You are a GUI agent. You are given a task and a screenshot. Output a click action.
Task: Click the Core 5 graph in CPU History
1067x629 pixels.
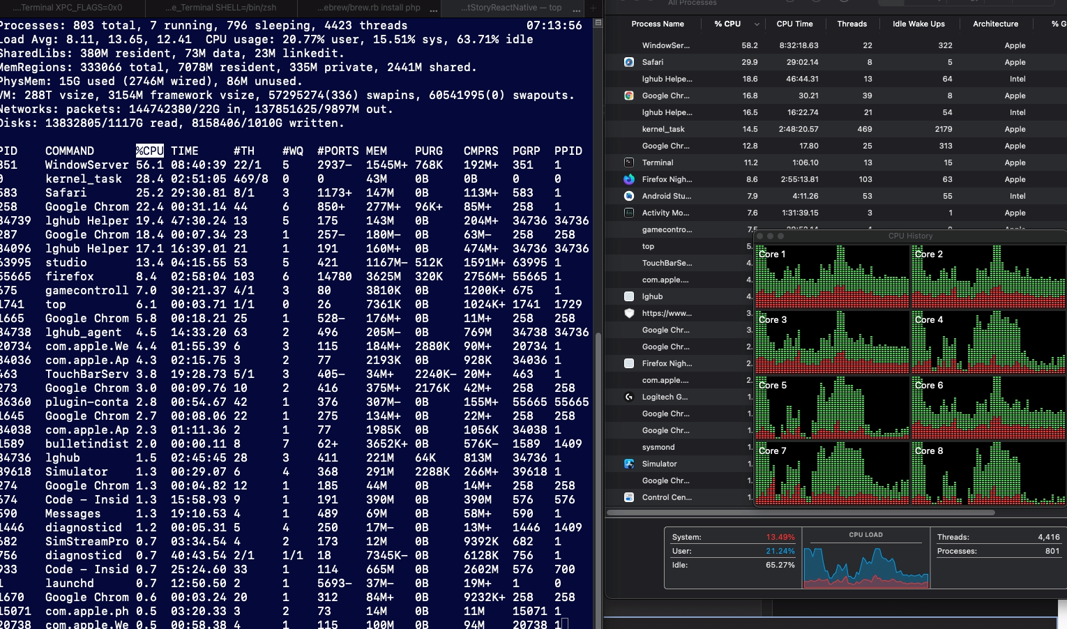pyautogui.click(x=832, y=407)
